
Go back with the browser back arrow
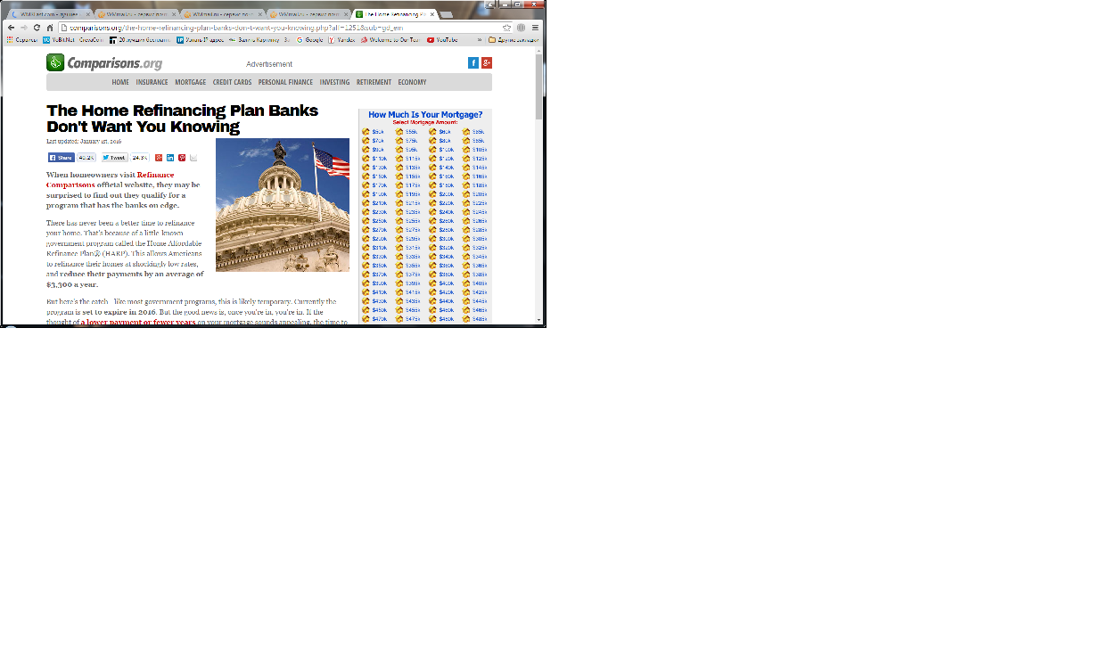pos(11,28)
